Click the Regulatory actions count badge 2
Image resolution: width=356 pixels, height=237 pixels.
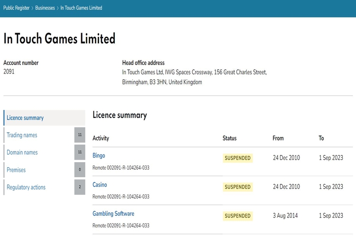click(x=80, y=187)
